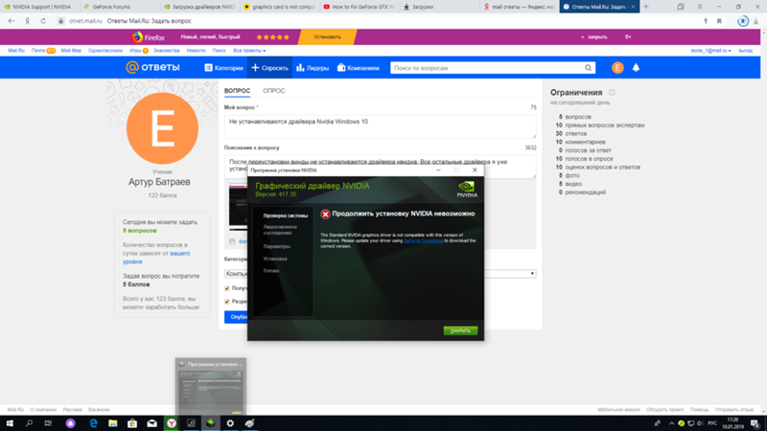Click the Yandex home Я icon
Image resolution: width=767 pixels, height=431 pixels.
(28, 21)
